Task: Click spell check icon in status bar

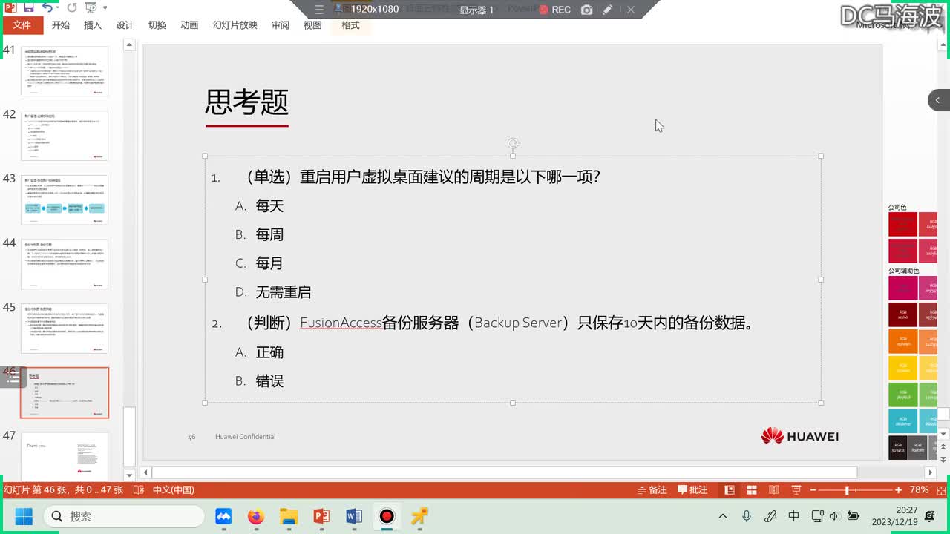Action: (x=139, y=490)
